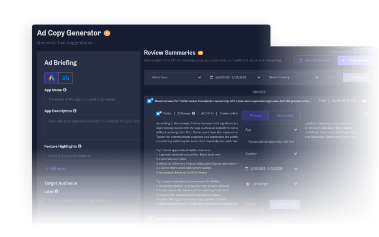Click the info icon next to Label
This screenshot has width=379, height=237.
[56, 191]
